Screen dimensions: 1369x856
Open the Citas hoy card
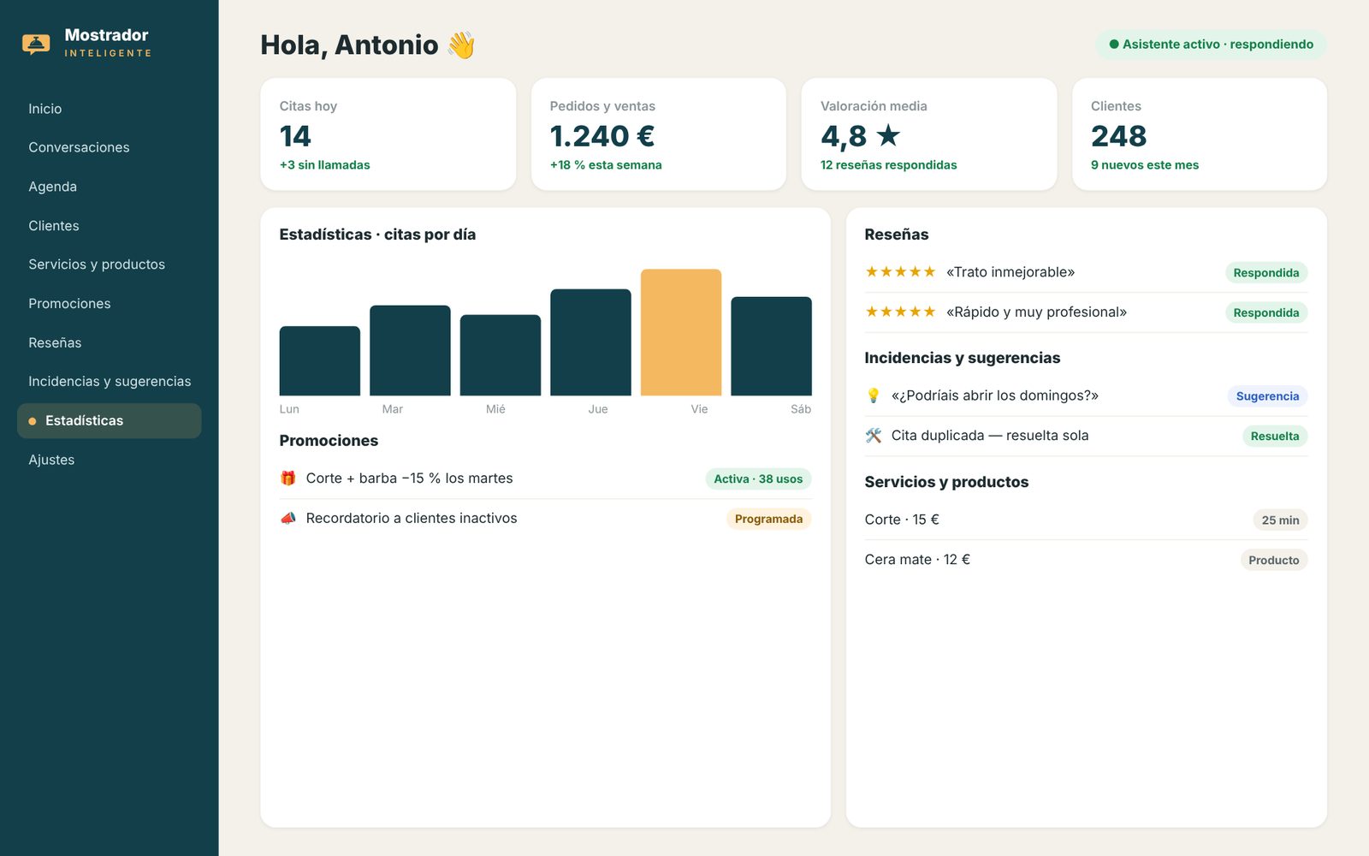point(388,134)
